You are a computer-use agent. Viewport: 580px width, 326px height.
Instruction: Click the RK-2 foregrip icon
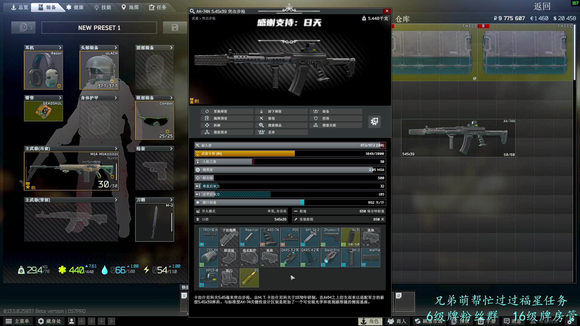[350, 257]
